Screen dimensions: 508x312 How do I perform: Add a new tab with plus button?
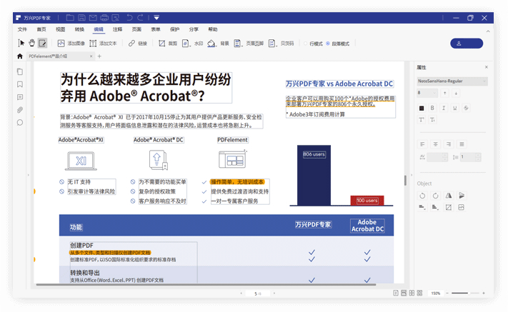click(x=99, y=56)
